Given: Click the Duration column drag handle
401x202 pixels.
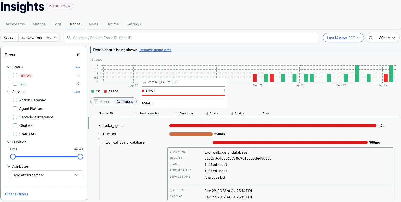Looking at the screenshot, I should tap(207, 113).
